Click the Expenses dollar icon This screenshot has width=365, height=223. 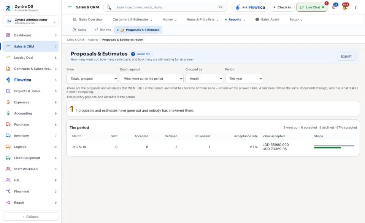(x=8, y=102)
